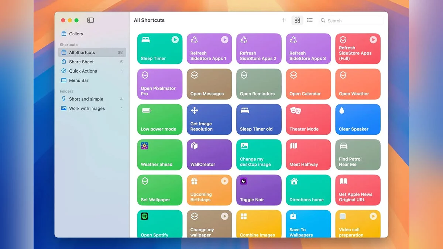The width and height of the screenshot is (443, 249).
Task: Switch to grid view
Action: 297,20
